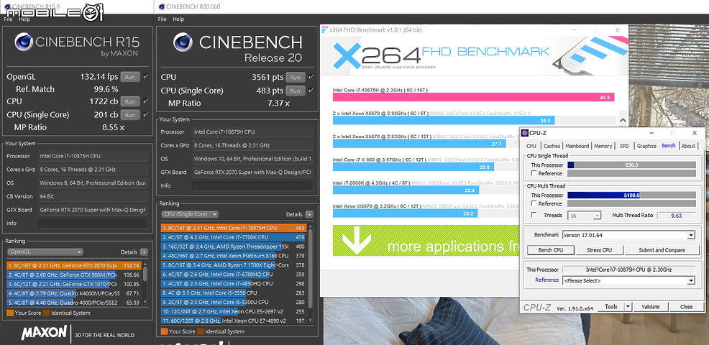Open the File menu in Cinebench R20
The width and height of the screenshot is (709, 345).
[x=163, y=19]
